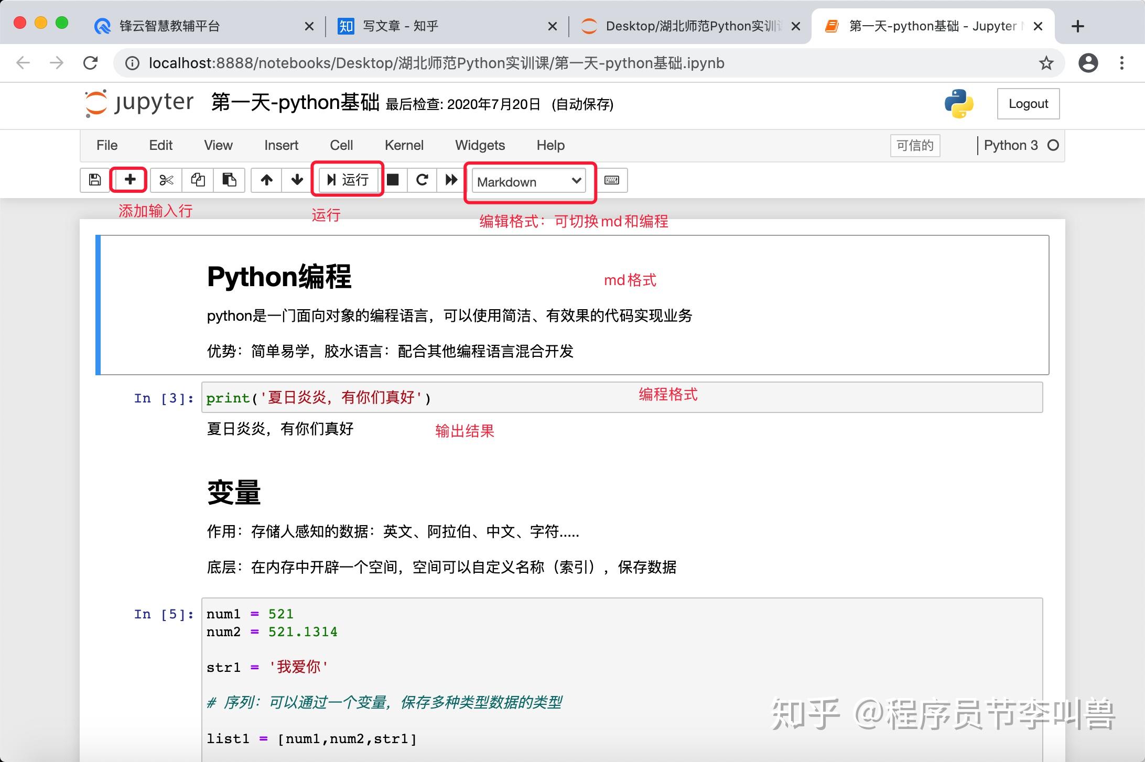Image resolution: width=1145 pixels, height=762 pixels.
Task: Log out using the Logout button
Action: point(1028,104)
